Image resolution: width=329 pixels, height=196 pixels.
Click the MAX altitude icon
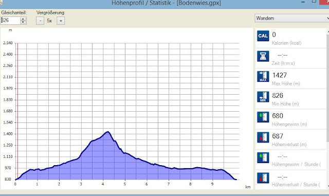(263, 77)
